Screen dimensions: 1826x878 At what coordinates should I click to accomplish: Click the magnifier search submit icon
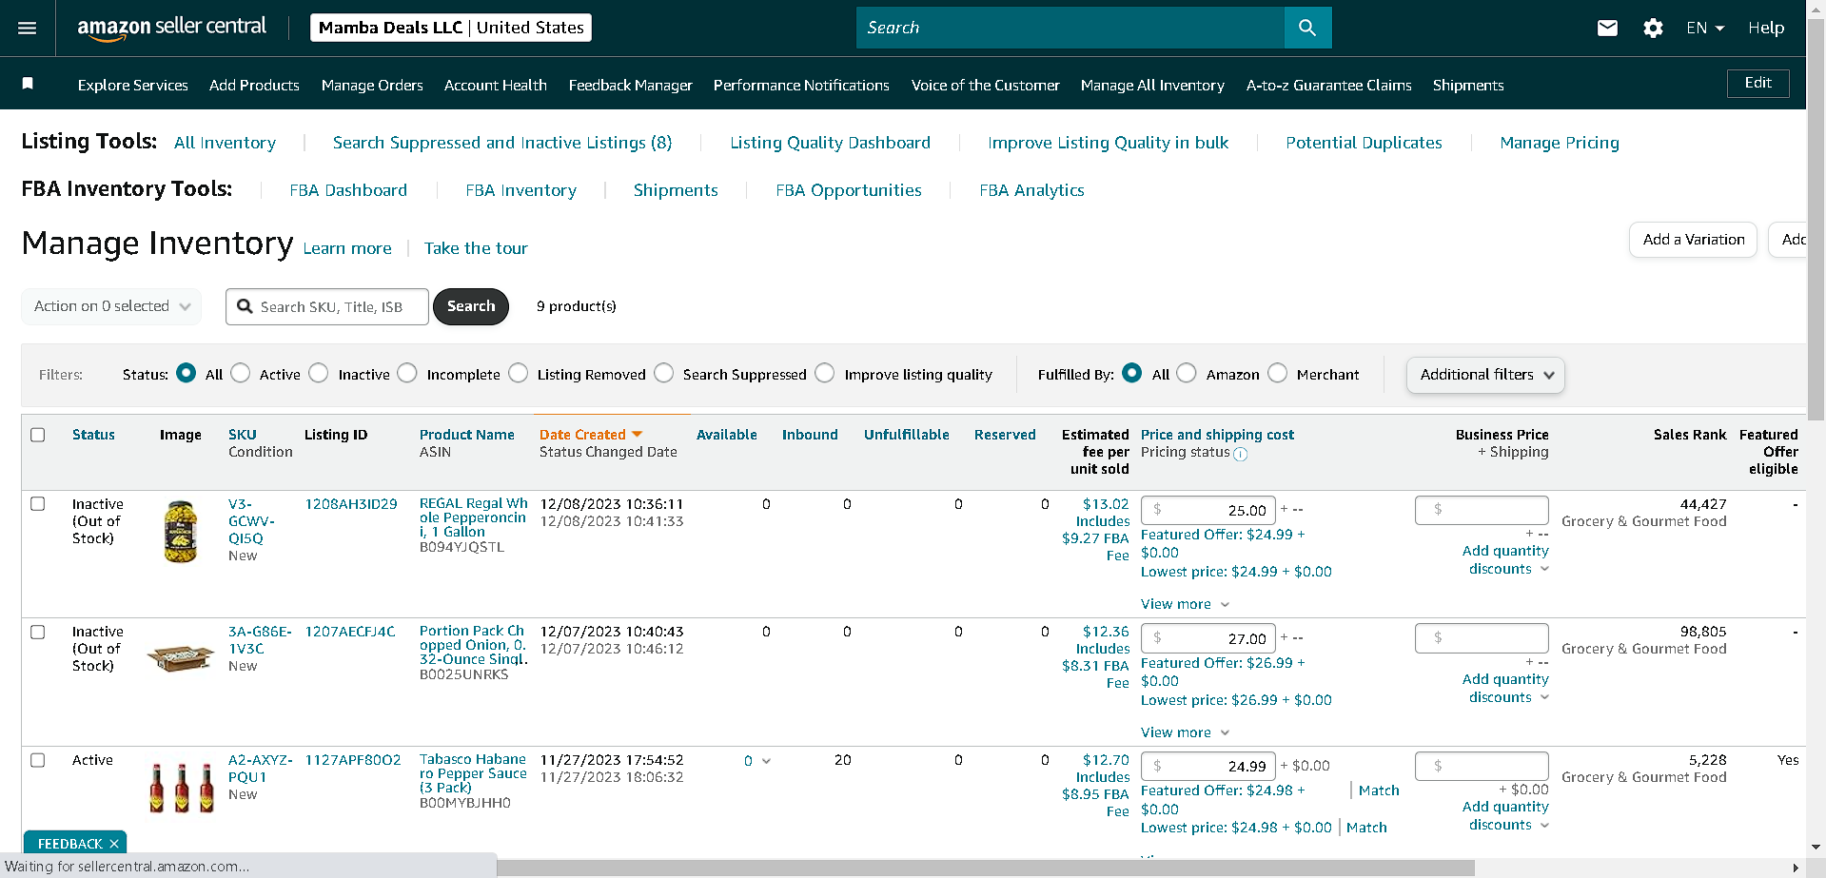(1307, 28)
